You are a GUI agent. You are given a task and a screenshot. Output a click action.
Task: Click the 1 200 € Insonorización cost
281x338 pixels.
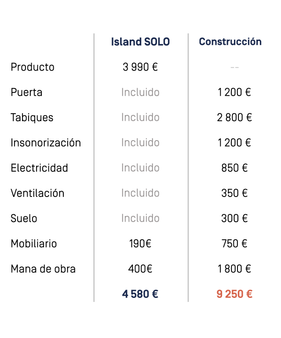(x=234, y=143)
